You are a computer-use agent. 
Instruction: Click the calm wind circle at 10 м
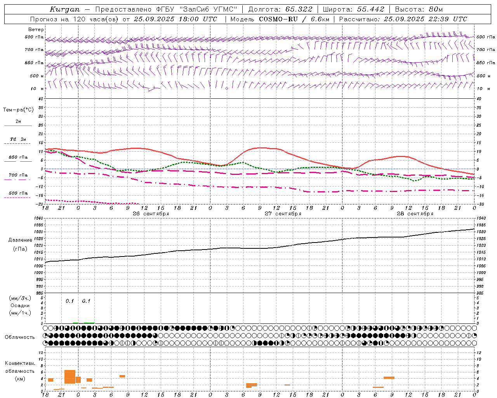[227, 89]
